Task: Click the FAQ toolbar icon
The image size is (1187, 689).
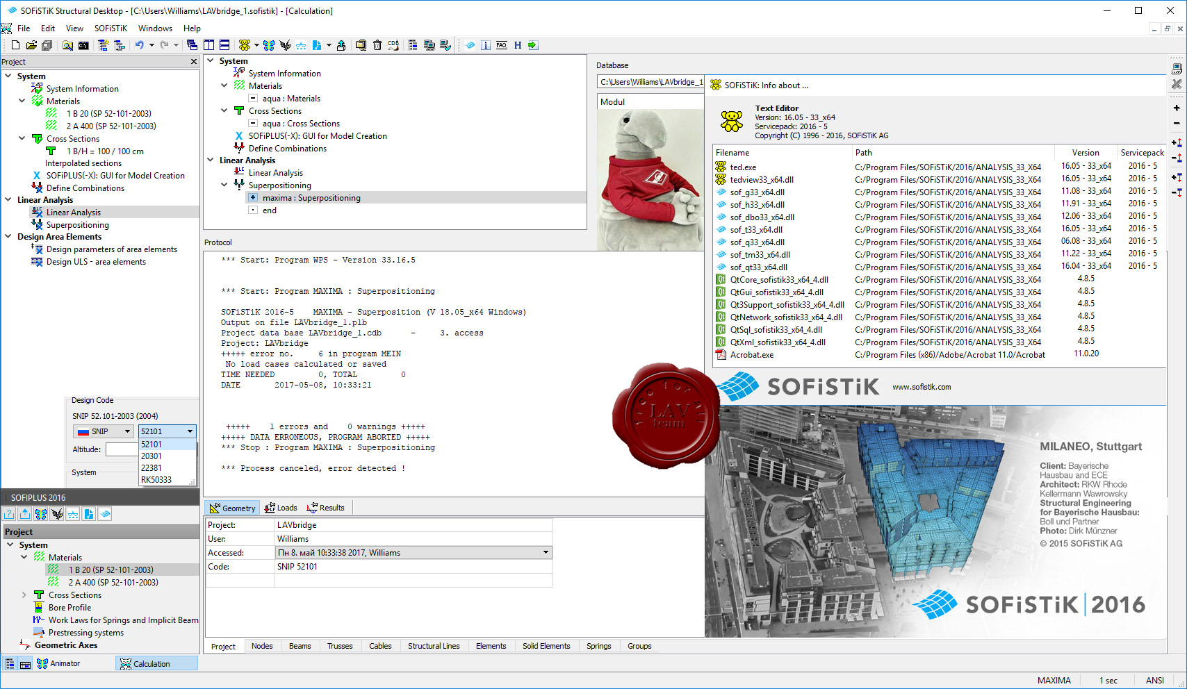Action: (x=502, y=45)
